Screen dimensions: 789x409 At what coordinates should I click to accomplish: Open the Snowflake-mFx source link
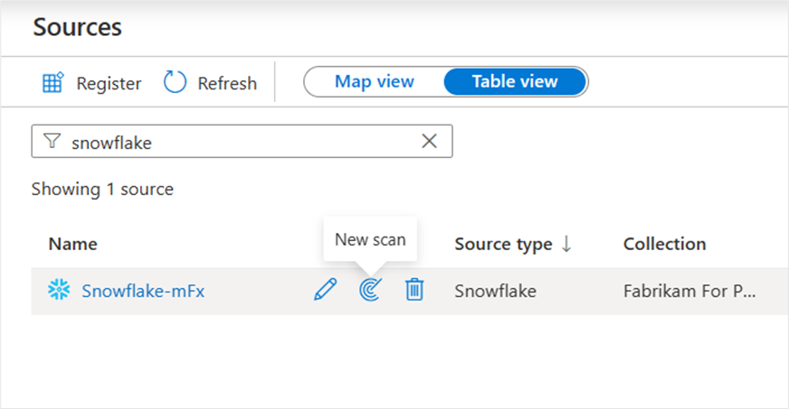tap(143, 291)
